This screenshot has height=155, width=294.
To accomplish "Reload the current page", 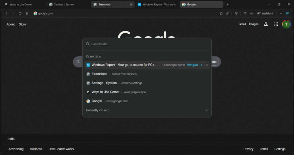I will point(20,13).
